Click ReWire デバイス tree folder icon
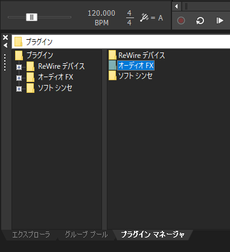230x252 pixels. [31, 66]
